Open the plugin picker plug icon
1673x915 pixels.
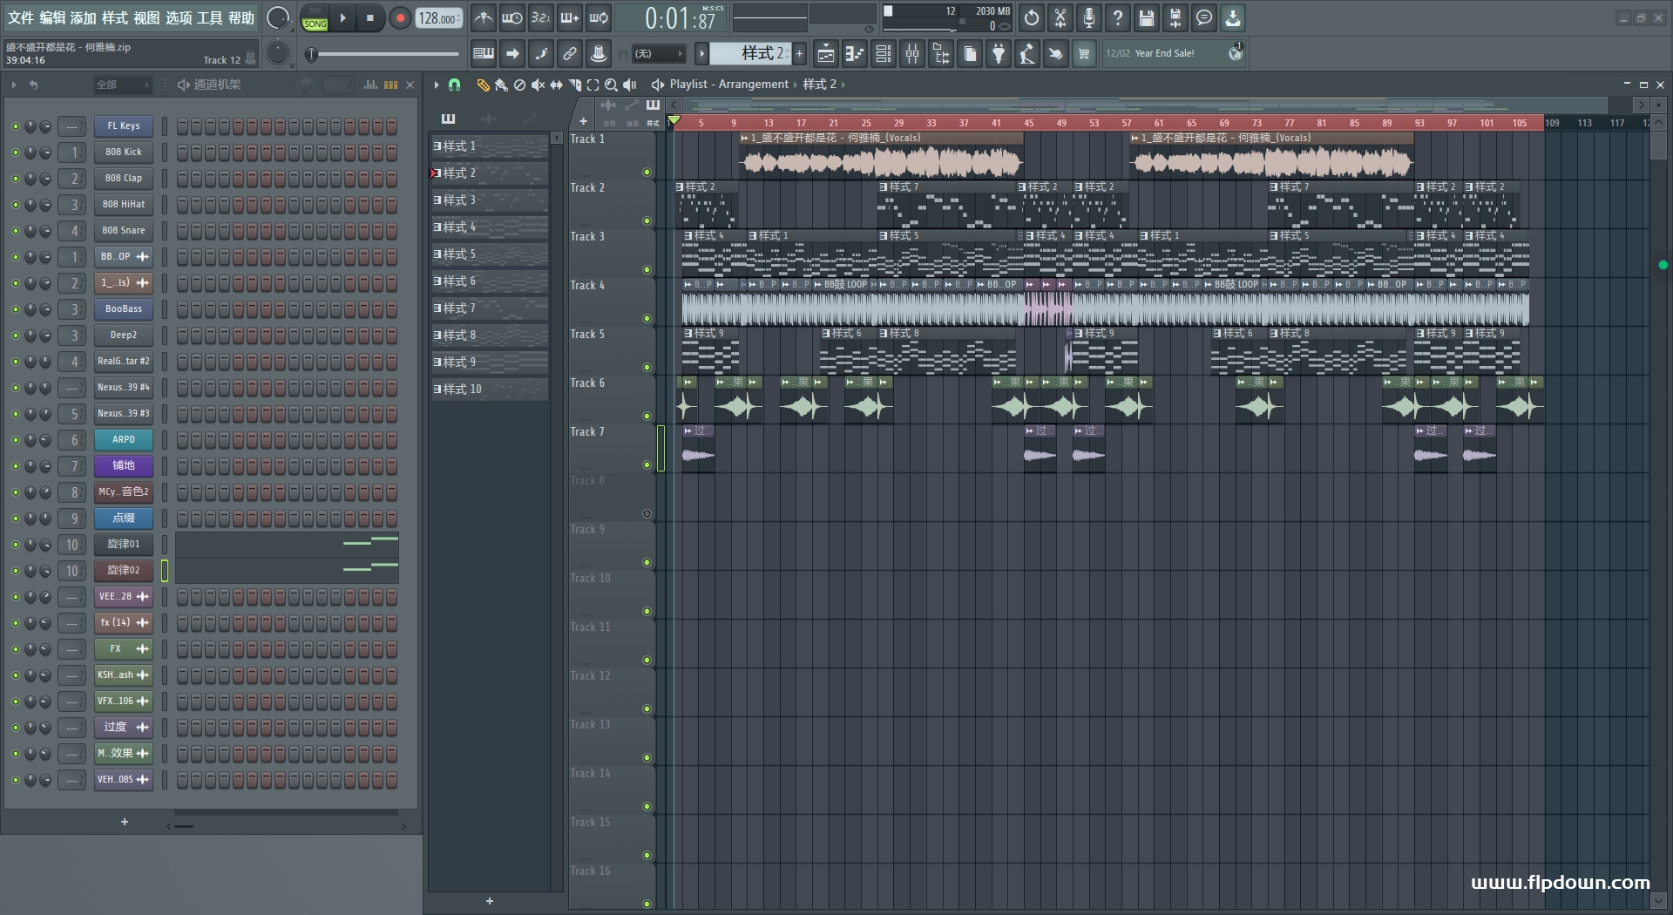tap(999, 54)
